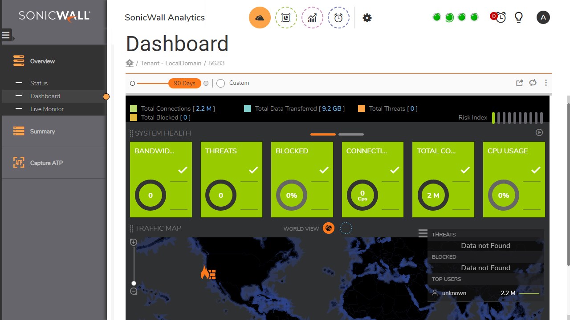Open the pie chart reports view icon
The width and height of the screenshot is (570, 320).
tap(286, 18)
